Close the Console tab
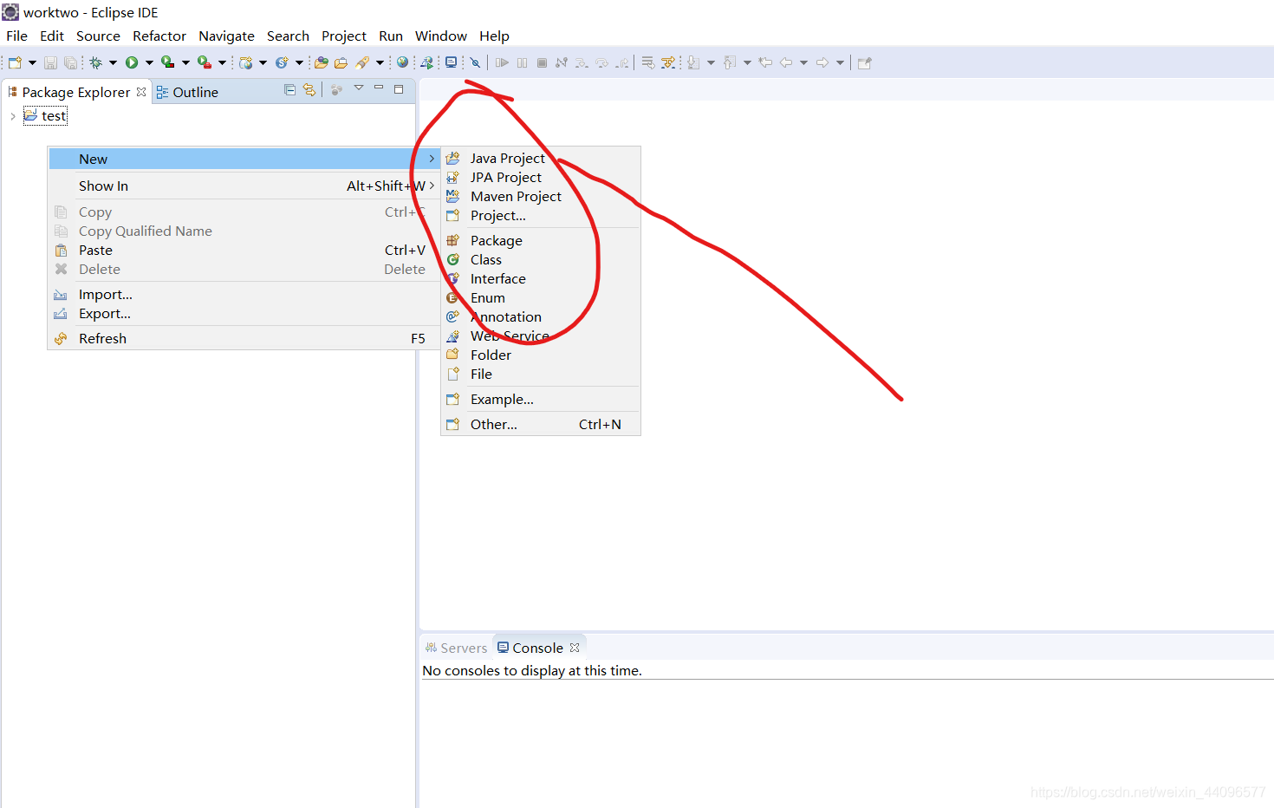1274x808 pixels. coord(575,648)
